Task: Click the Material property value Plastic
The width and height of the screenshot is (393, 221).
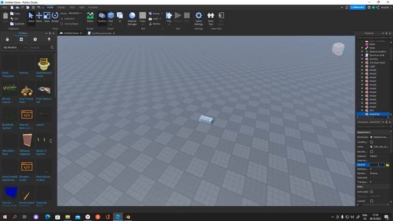Action: click(373, 156)
